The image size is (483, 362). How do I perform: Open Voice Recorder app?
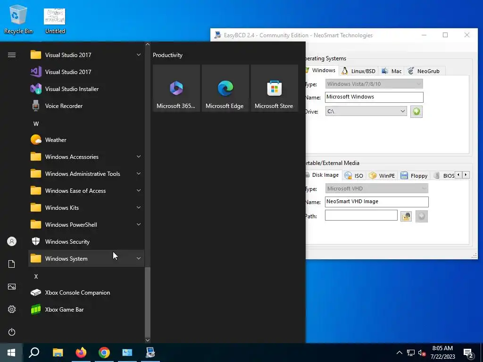86,106
